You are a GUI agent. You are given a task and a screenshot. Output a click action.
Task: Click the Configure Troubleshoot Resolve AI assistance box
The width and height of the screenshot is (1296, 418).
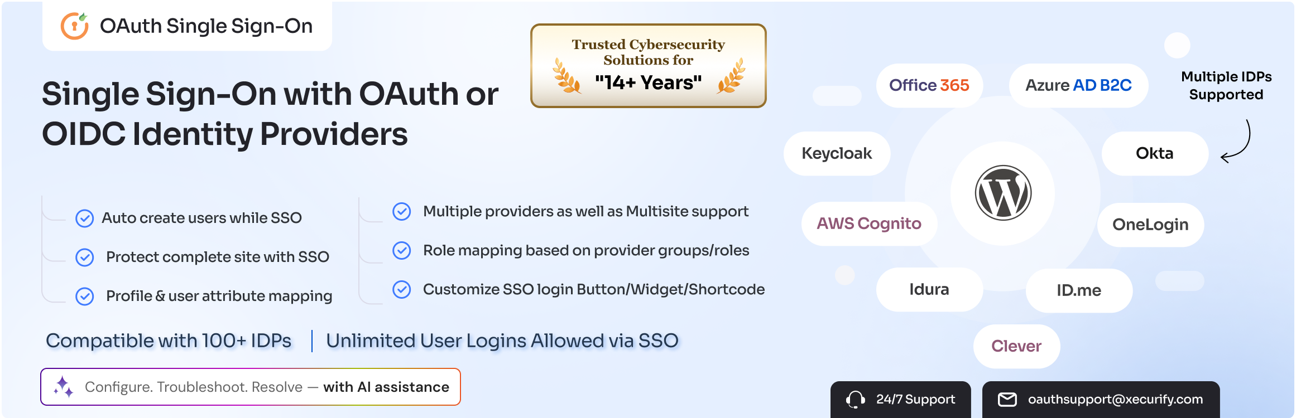pyautogui.click(x=251, y=387)
